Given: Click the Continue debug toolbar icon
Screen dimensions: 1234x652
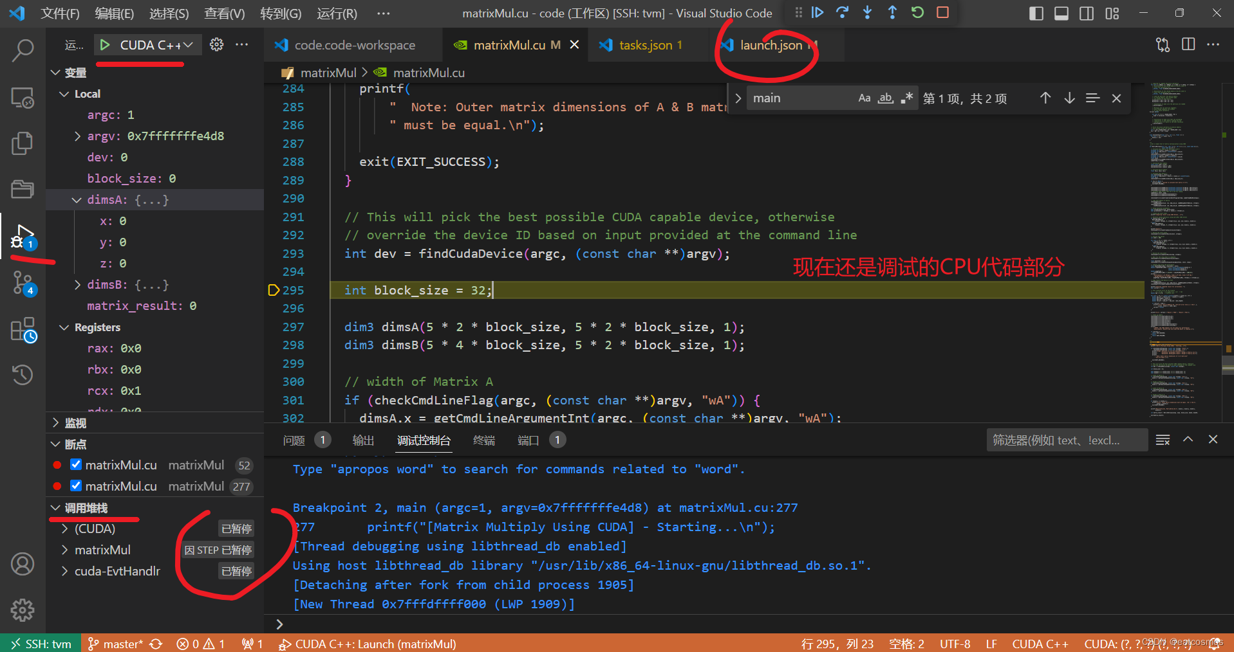Looking at the screenshot, I should pos(818,12).
